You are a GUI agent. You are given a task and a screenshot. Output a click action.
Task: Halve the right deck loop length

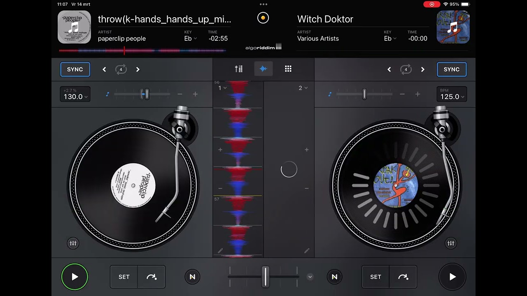click(x=389, y=69)
